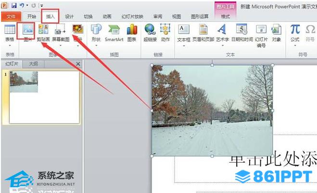
Task: Insert Slide Number (幻灯片编号)
Action: [x=261, y=29]
